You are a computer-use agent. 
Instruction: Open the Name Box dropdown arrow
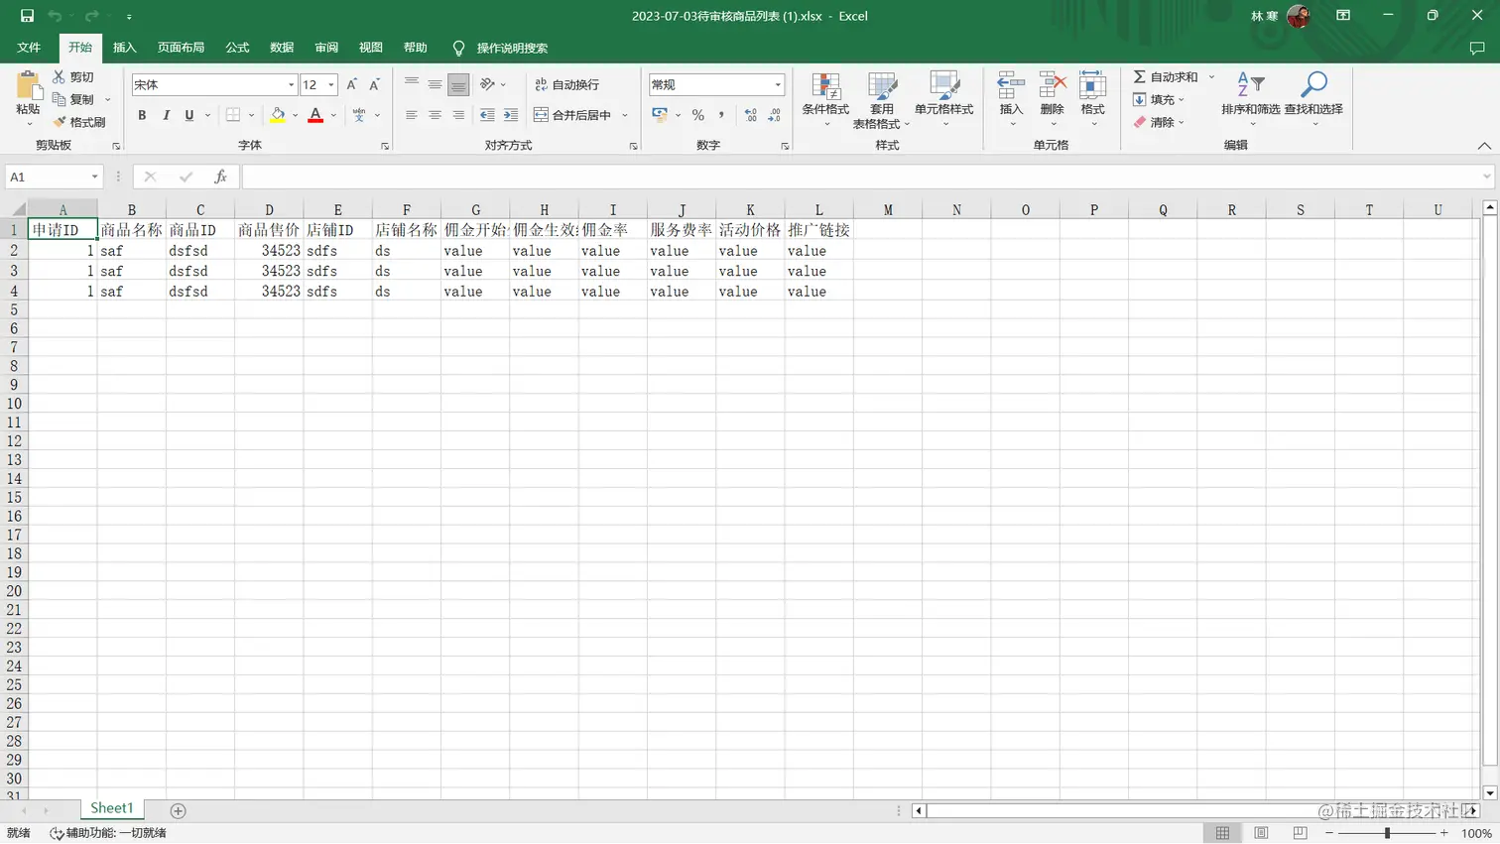94,177
